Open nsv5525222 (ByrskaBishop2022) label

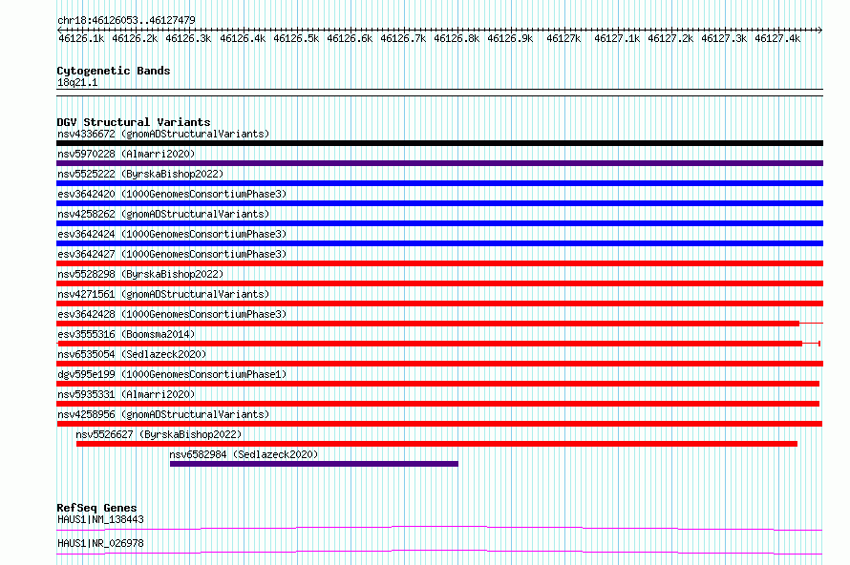(140, 174)
